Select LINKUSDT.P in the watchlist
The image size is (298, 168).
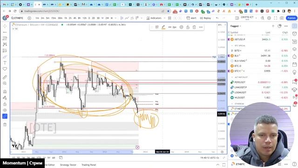(259, 87)
